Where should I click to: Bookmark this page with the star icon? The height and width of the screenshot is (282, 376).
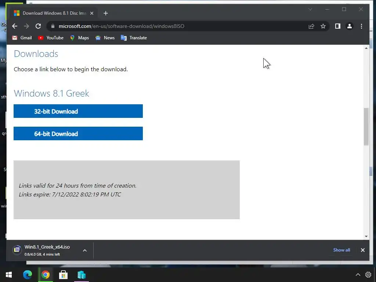(x=323, y=26)
